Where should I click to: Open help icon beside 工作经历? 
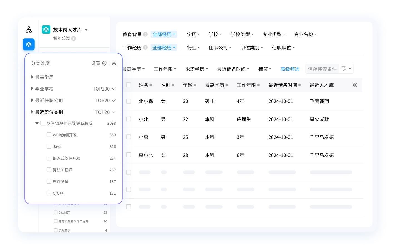tap(145, 47)
